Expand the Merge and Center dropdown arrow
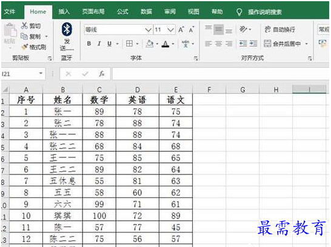 (306, 44)
